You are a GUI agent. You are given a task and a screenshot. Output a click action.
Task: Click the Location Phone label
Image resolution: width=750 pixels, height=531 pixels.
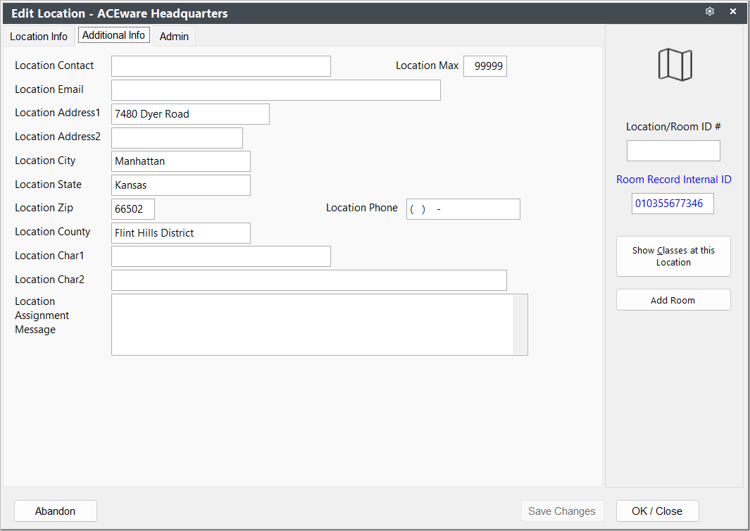(362, 208)
